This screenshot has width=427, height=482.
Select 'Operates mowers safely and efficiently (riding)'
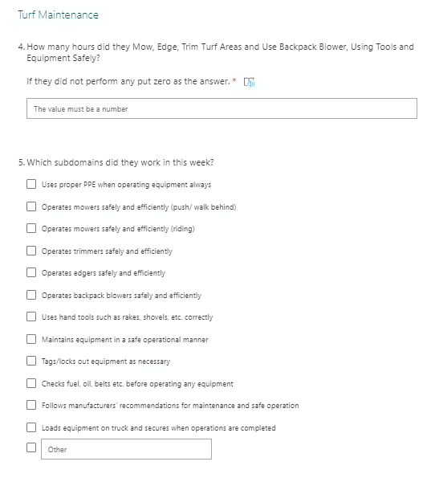pos(31,228)
